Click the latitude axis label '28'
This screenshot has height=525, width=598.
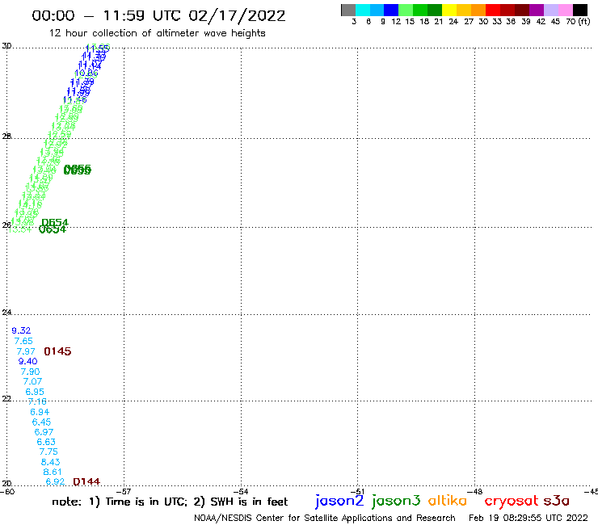pyautogui.click(x=6, y=136)
